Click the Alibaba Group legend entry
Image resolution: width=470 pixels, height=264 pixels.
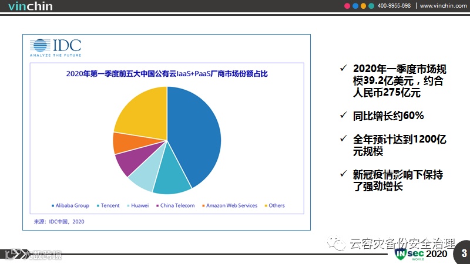coord(70,206)
